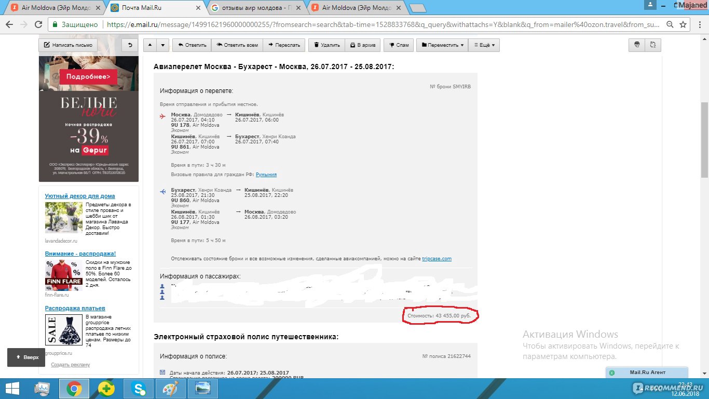Click № брони SMYIRB text
The height and width of the screenshot is (399, 709).
(451, 86)
